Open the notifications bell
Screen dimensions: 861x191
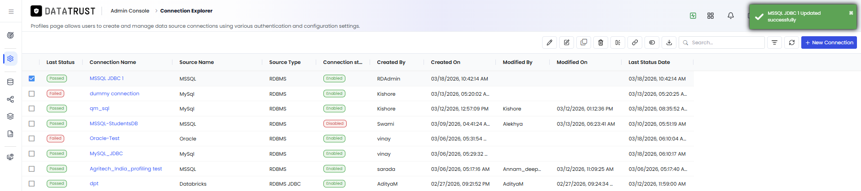(731, 16)
